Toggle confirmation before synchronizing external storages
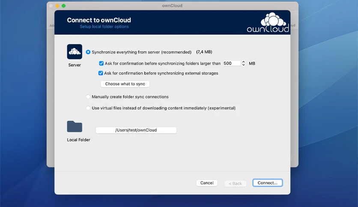Viewport: 358px width, 207px height. point(101,73)
